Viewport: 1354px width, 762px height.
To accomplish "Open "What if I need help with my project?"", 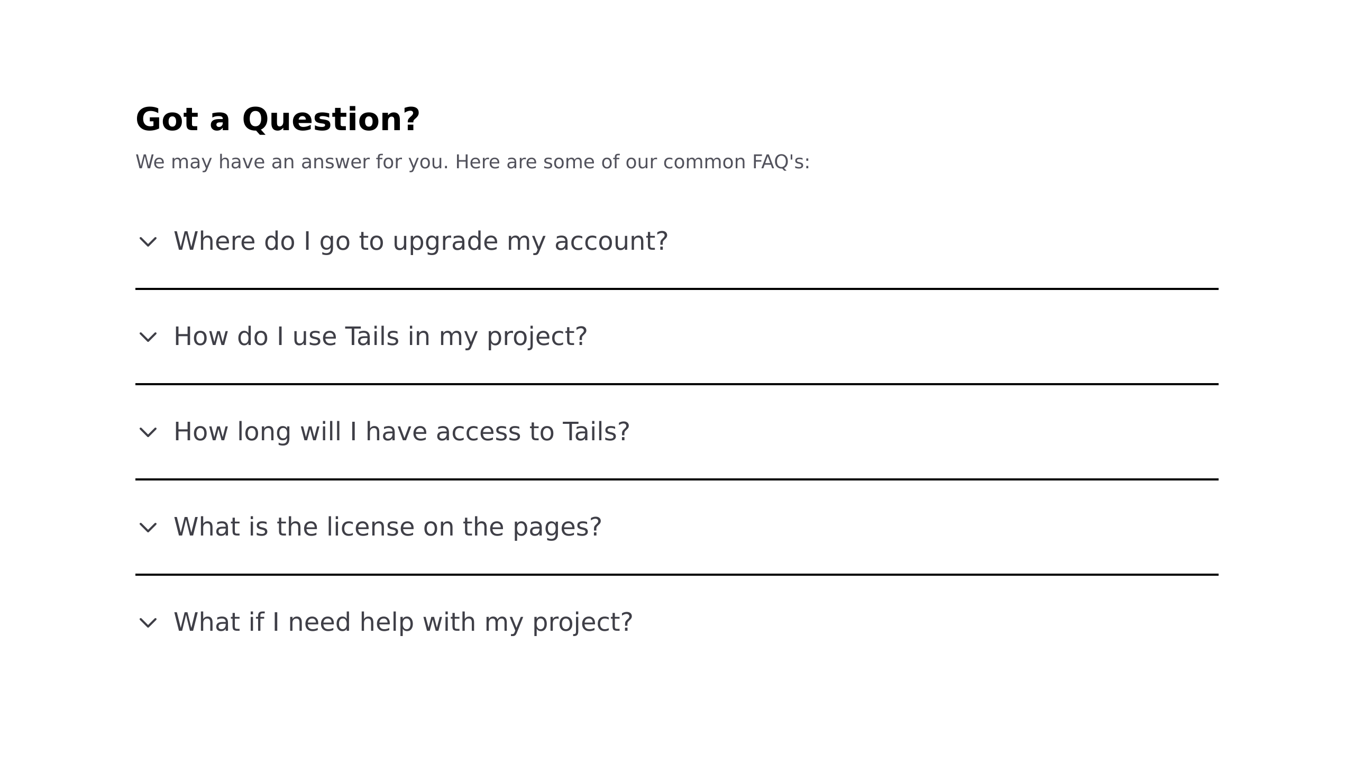I will pyautogui.click(x=677, y=622).
